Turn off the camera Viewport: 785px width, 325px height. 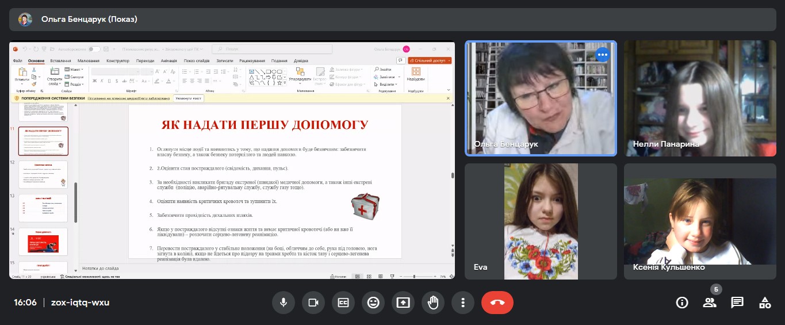313,303
